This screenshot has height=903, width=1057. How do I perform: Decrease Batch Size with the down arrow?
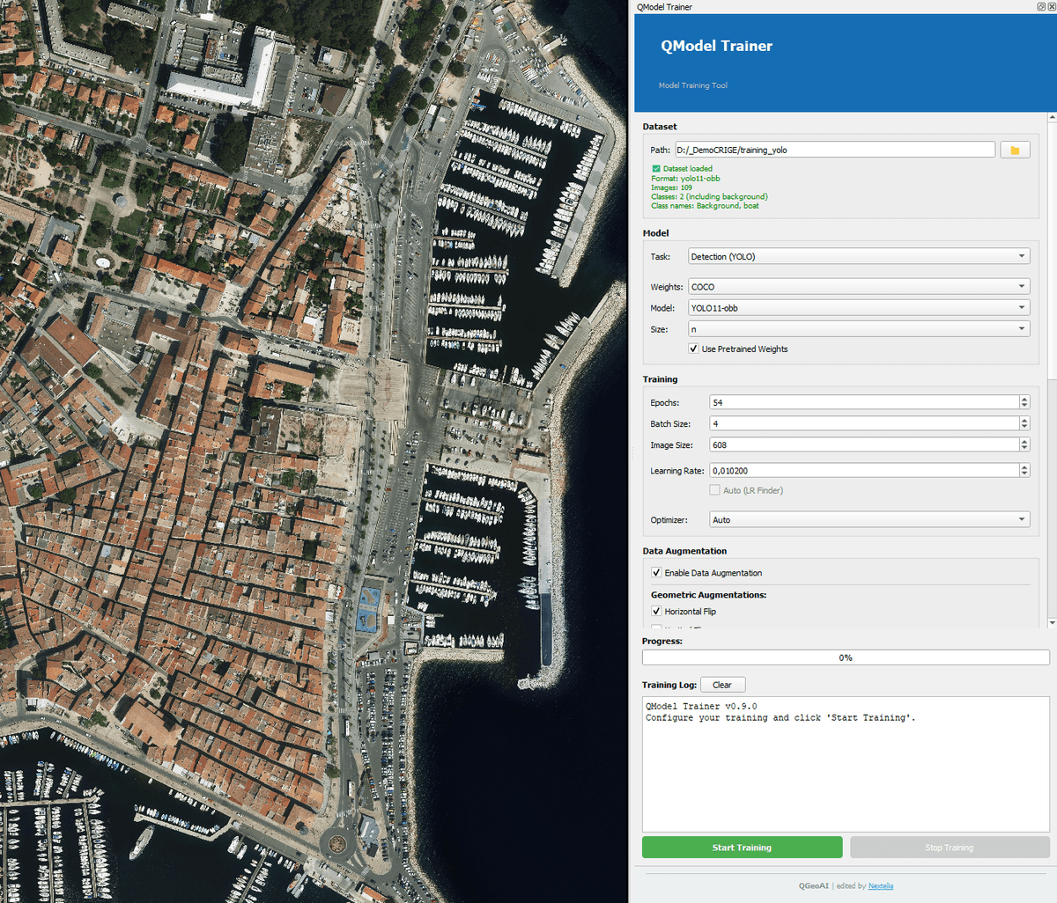tap(1024, 427)
